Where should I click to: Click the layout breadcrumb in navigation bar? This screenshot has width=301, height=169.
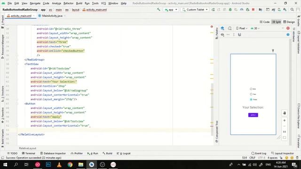click(x=75, y=9)
